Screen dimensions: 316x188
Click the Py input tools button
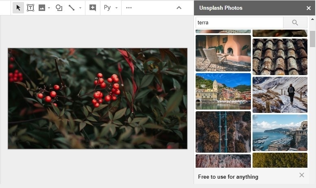(107, 8)
